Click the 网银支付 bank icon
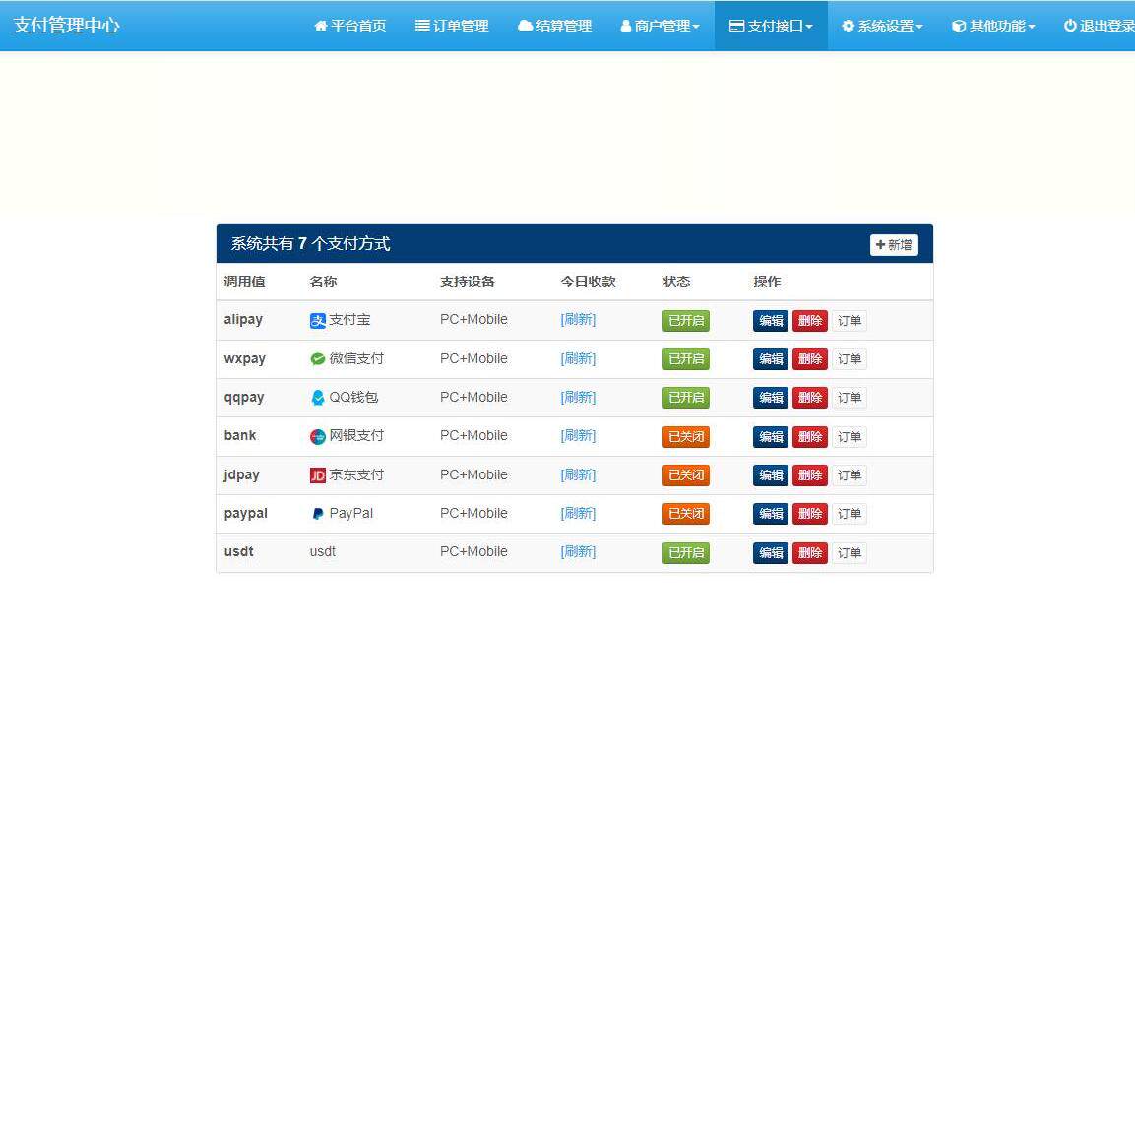The width and height of the screenshot is (1135, 1135). coord(318,436)
